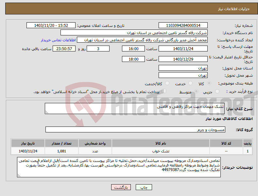The image size is (258, 196).
Task: Click the چاپ (print) button
Action: [x=144, y=187]
